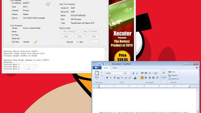Open line spacing options

click(x=156, y=73)
